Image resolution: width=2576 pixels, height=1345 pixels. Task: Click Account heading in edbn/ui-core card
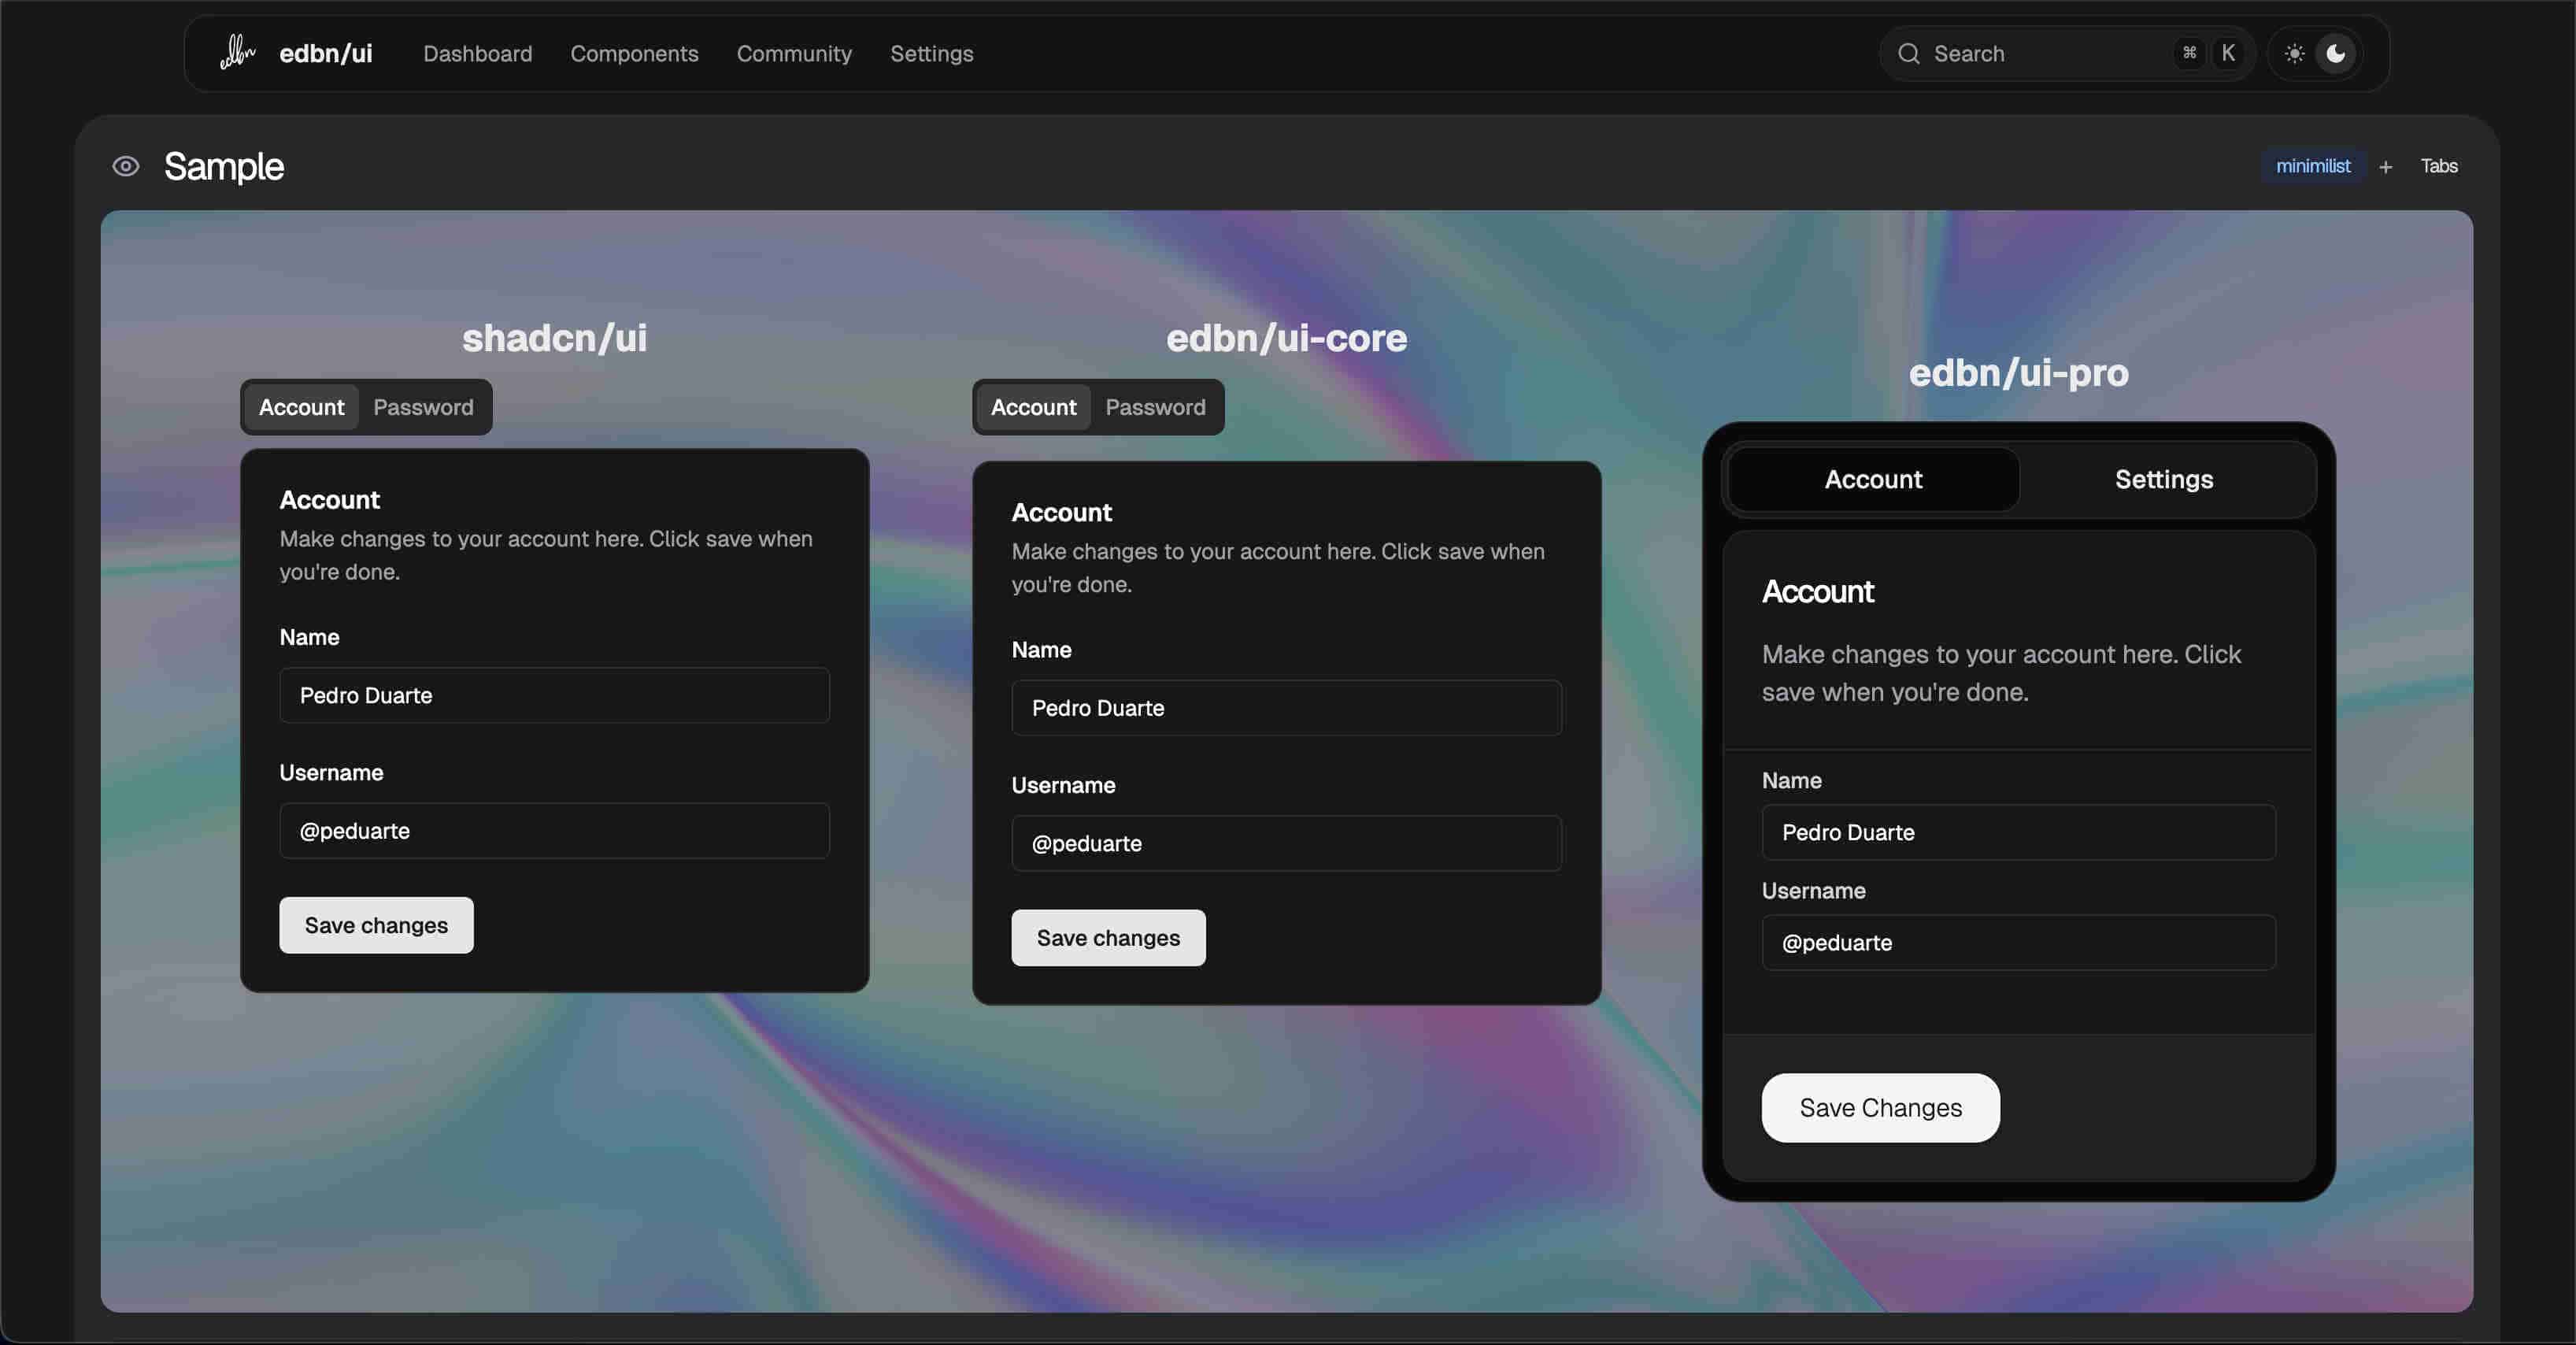[1061, 512]
